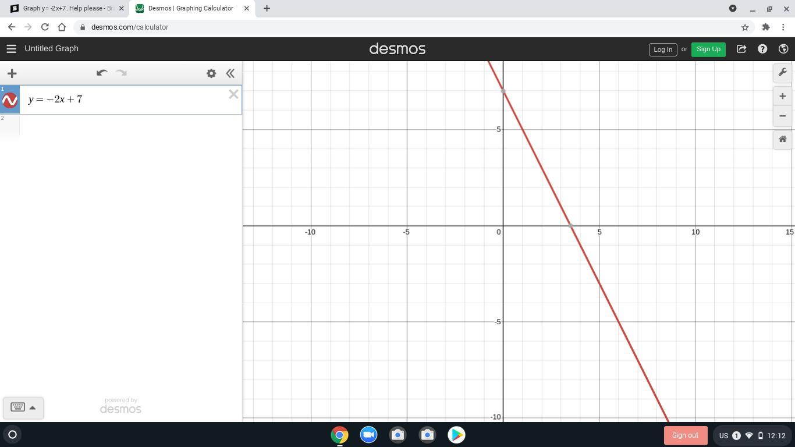Expand the keypad options arrow

tap(33, 407)
